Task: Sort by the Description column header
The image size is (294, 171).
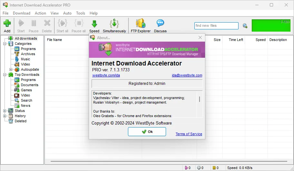Action: (x=278, y=40)
